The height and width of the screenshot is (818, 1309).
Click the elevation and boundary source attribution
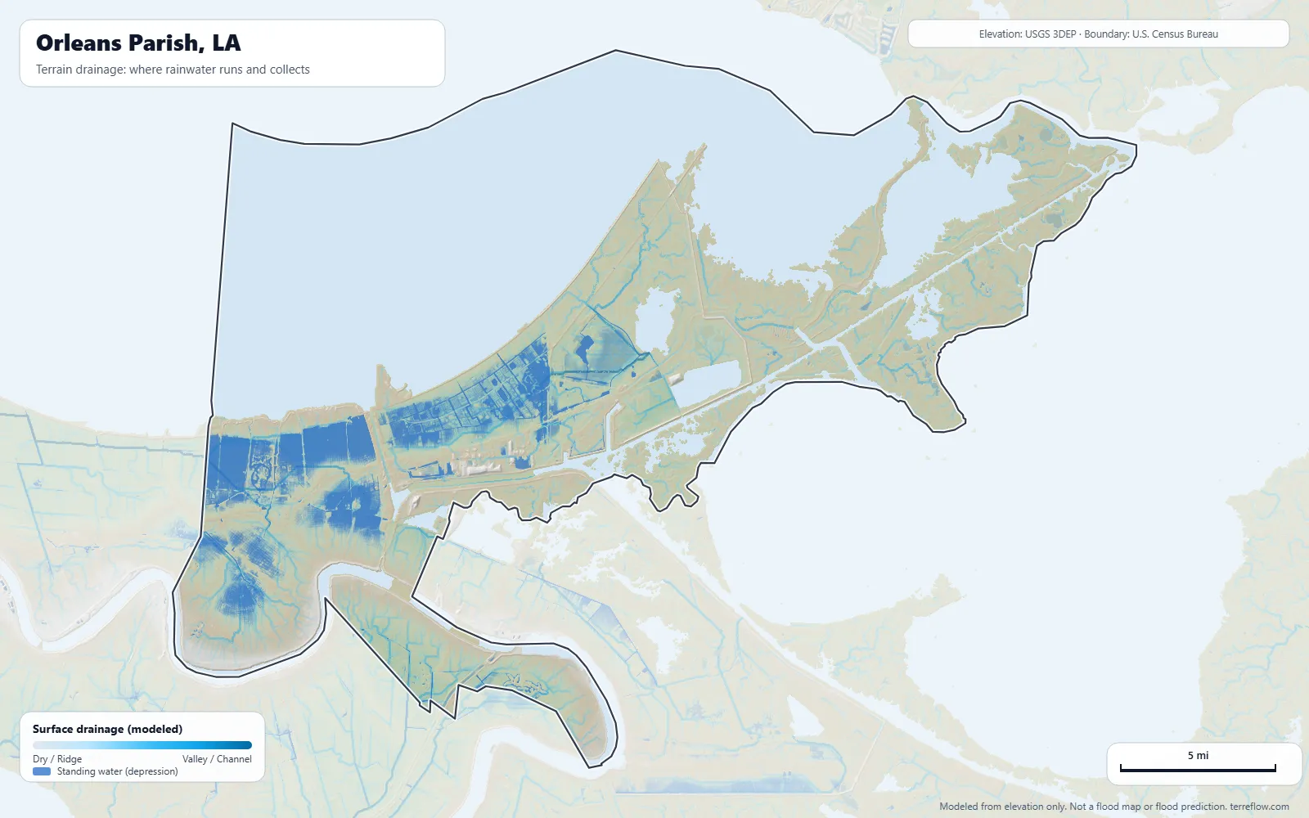[x=1098, y=34]
